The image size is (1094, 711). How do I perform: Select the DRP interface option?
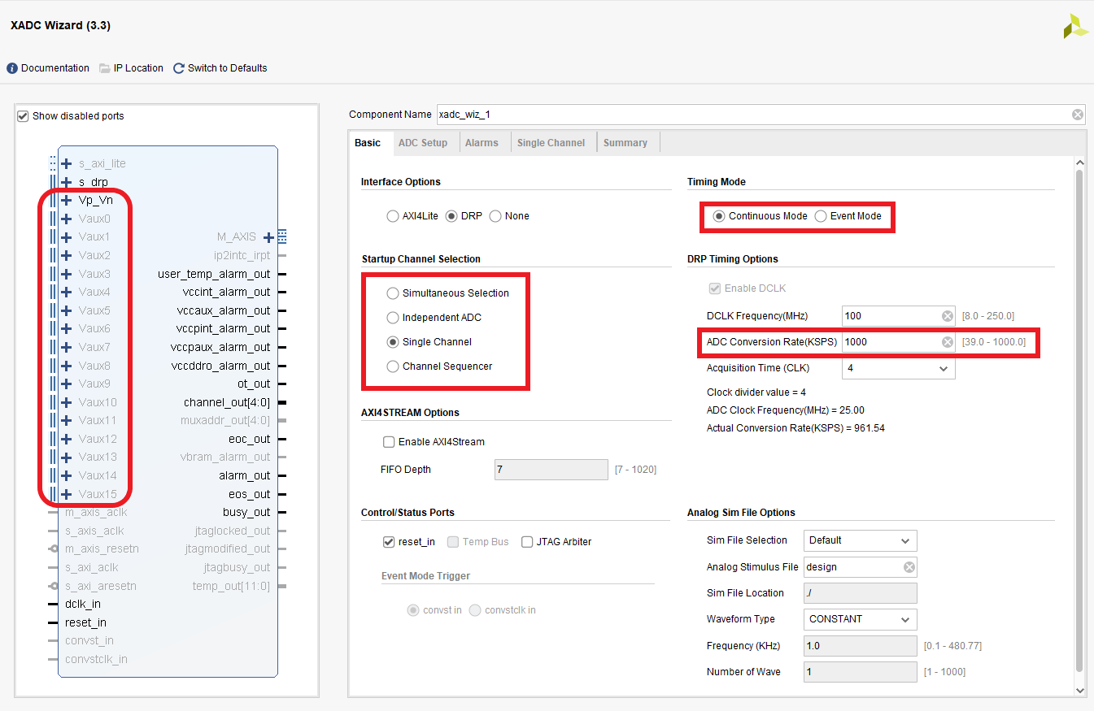tap(451, 216)
